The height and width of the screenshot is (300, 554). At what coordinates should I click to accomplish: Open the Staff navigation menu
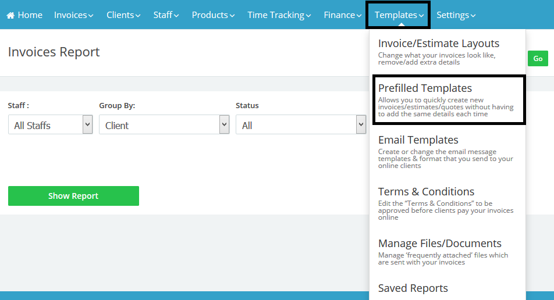(x=166, y=15)
